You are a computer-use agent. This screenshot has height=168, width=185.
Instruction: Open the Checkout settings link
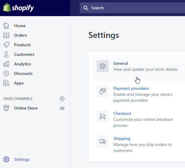point(122,113)
